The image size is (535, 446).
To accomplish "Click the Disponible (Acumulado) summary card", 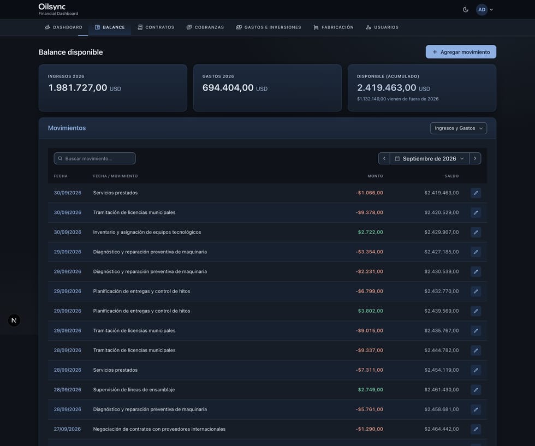I will point(421,88).
